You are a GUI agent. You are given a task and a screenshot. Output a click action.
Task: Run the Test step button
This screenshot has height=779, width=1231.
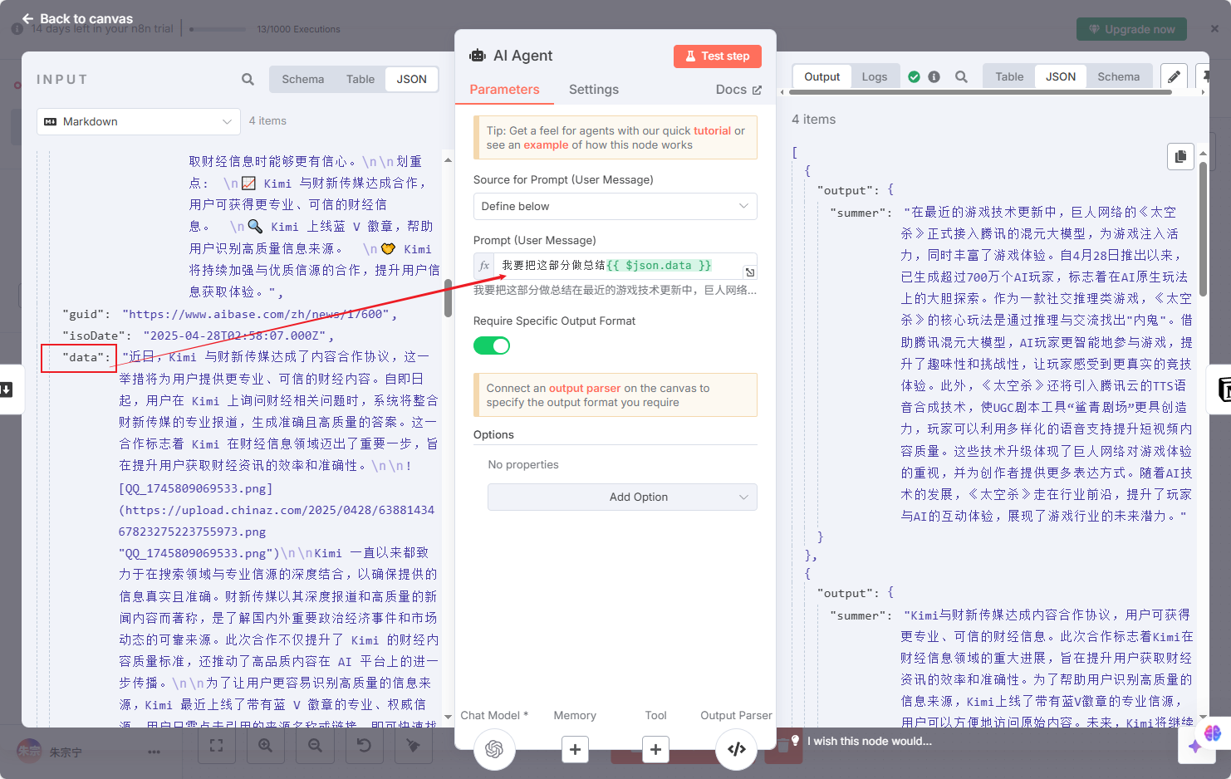click(x=718, y=56)
